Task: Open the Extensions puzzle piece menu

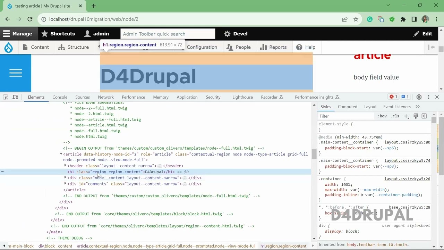Action: point(403,19)
